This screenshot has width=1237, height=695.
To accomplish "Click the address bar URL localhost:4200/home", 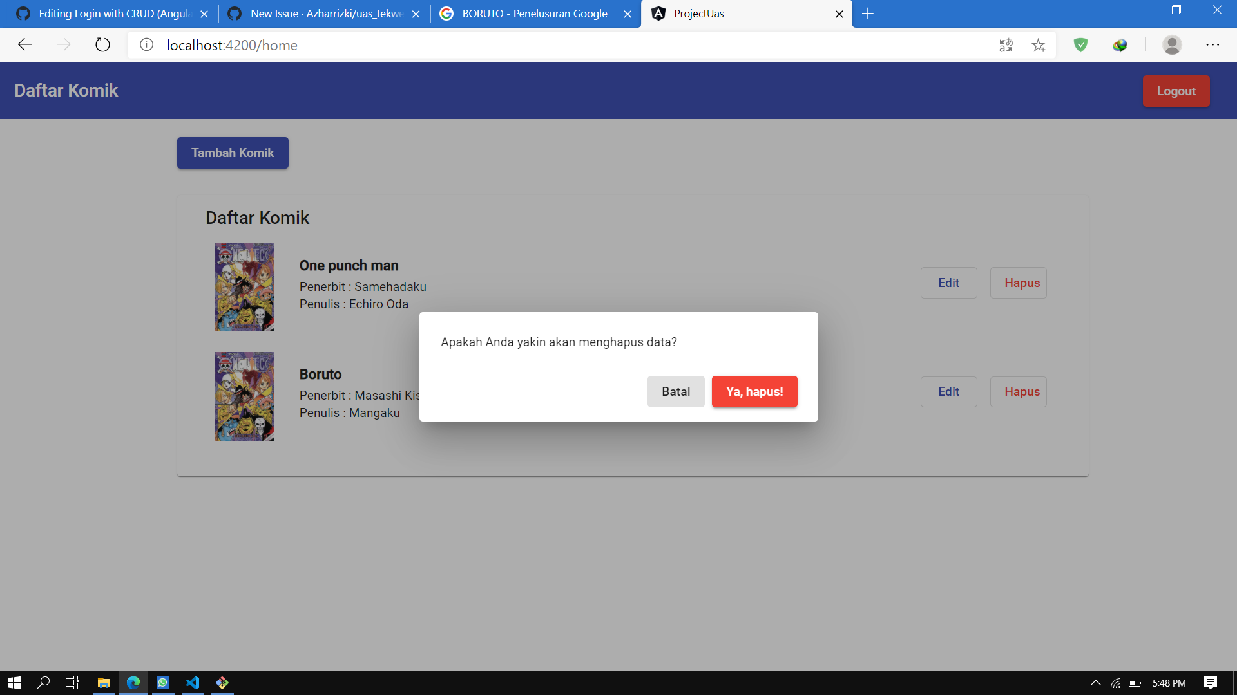I will pos(232,45).
